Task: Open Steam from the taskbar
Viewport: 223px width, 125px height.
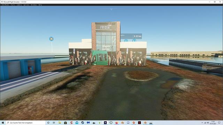Action: pos(83,123)
